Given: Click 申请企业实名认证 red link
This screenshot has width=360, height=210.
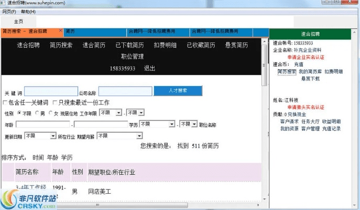Looking at the screenshot, I should 306,57.
